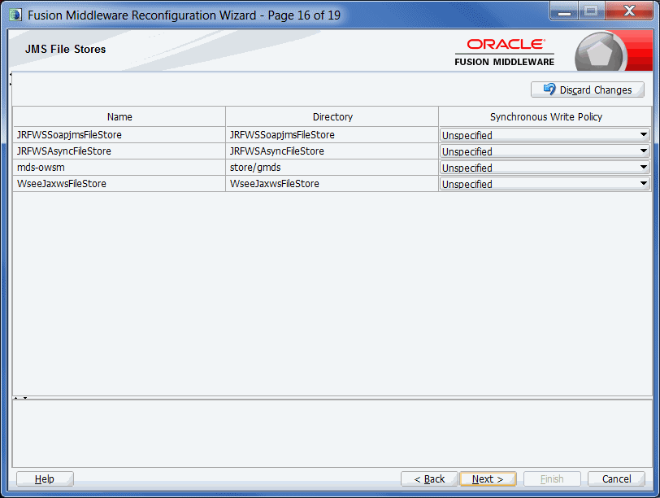
Task: Cancel the reconfiguration wizard
Action: [x=616, y=479]
